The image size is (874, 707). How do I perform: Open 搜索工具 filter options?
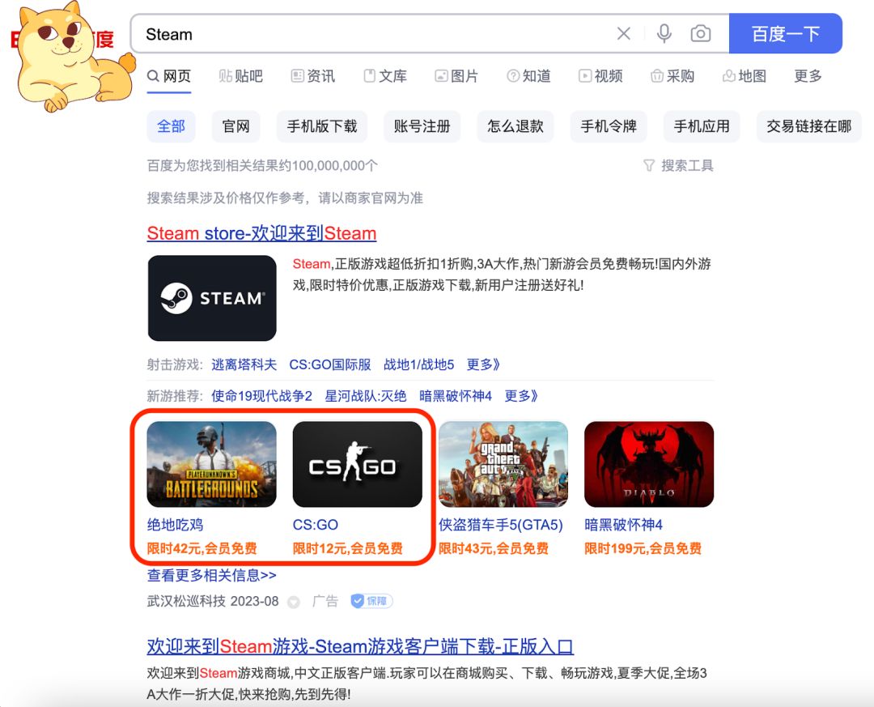(x=678, y=165)
